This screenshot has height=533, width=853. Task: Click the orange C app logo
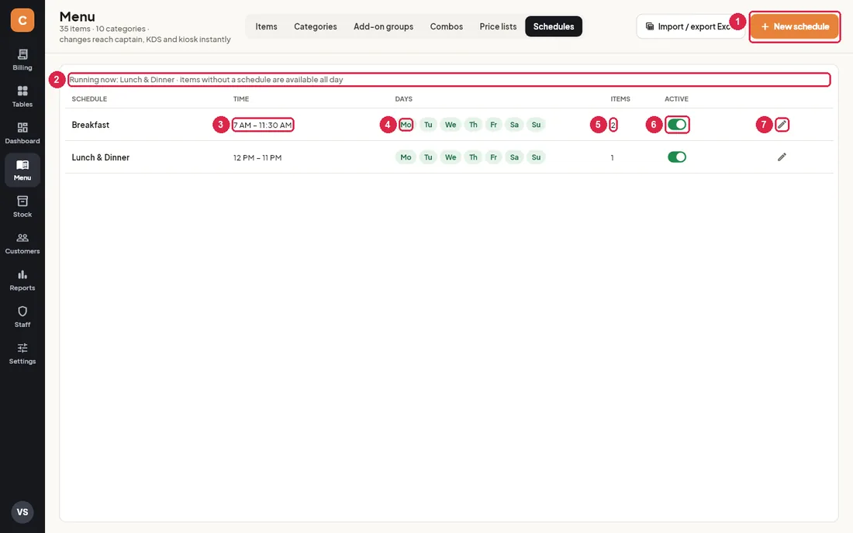coord(22,20)
